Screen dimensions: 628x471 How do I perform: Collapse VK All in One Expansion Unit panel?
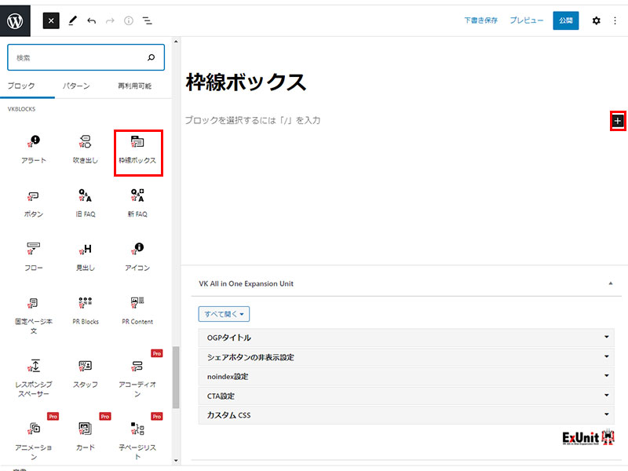610,283
